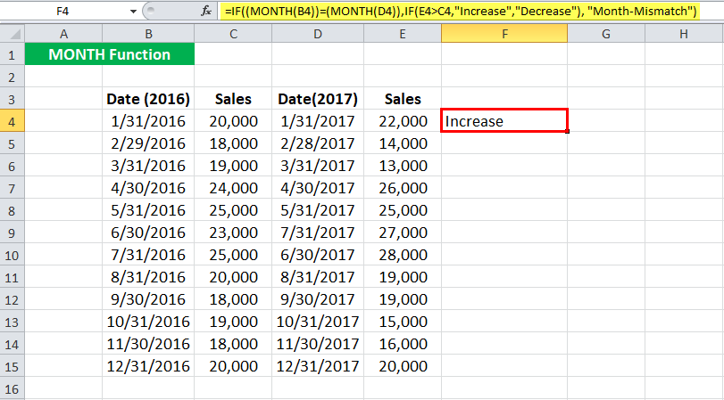The height and width of the screenshot is (400, 724).
Task: Select row 15 header
Action: tap(12, 366)
